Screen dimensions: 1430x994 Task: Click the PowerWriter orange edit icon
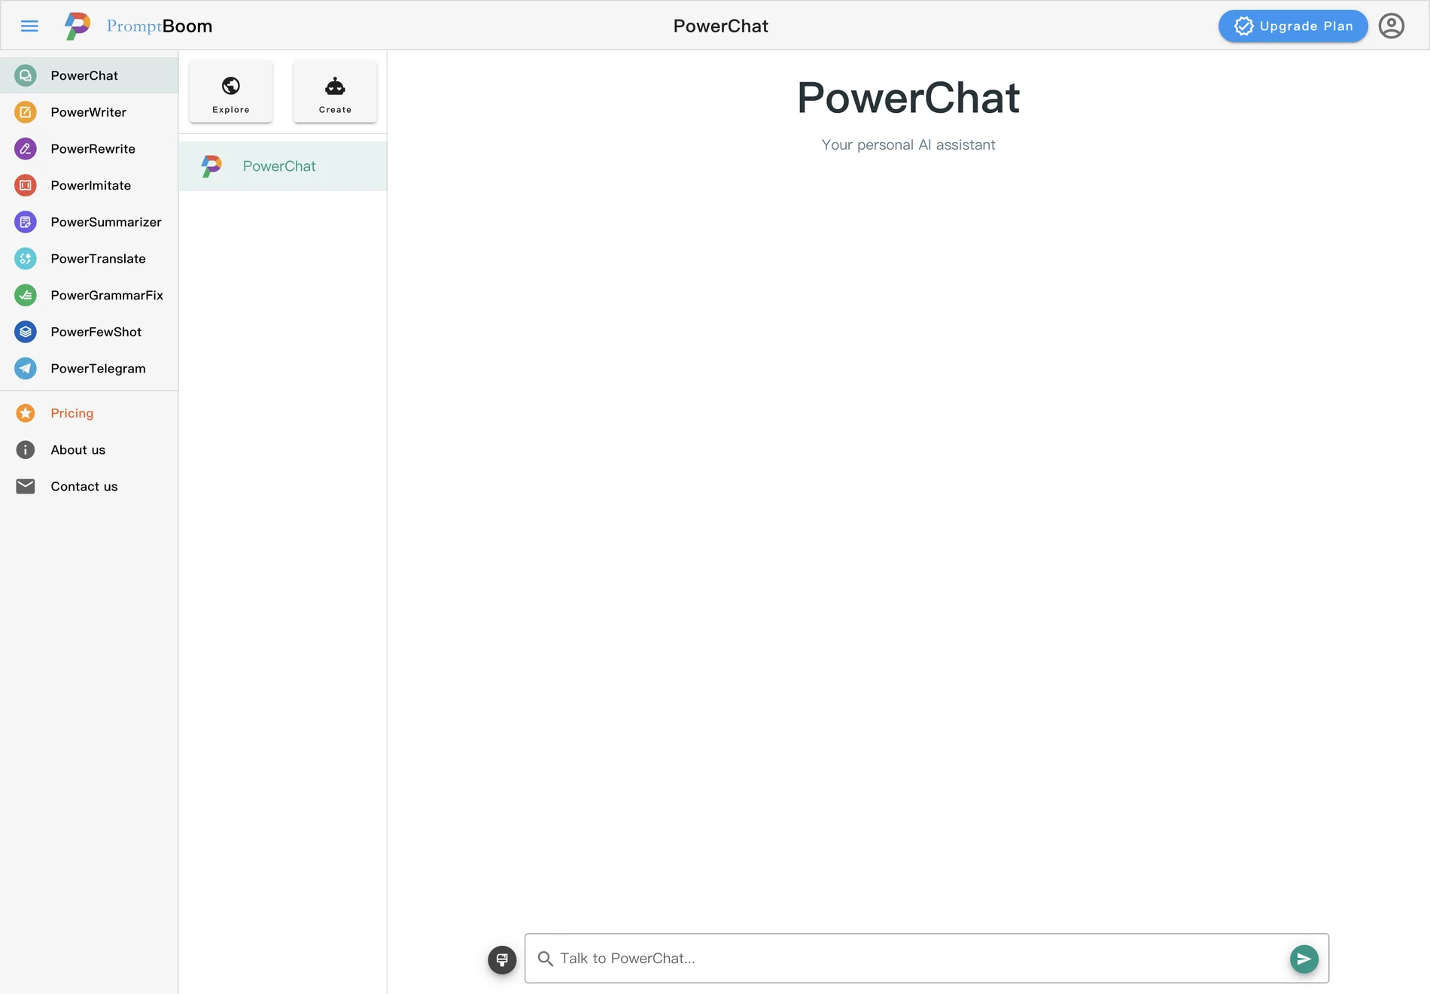[26, 112]
